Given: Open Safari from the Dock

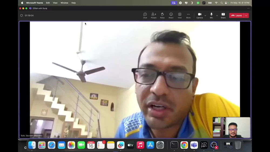Looking at the screenshot, I should click(x=52, y=145).
